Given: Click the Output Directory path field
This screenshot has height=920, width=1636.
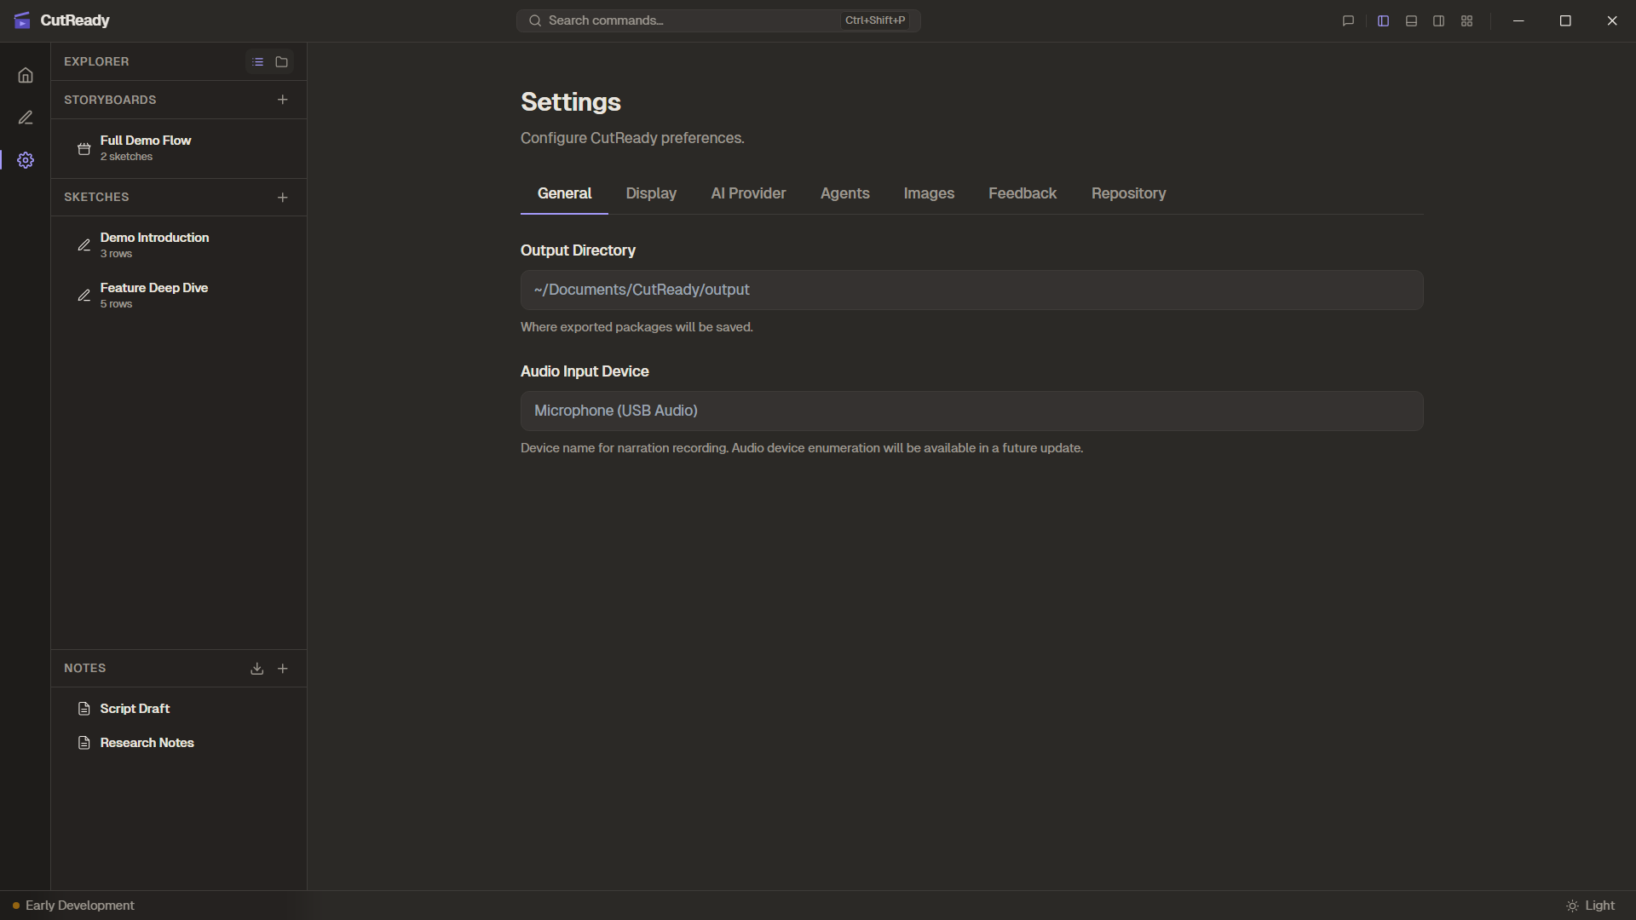Looking at the screenshot, I should tap(971, 290).
